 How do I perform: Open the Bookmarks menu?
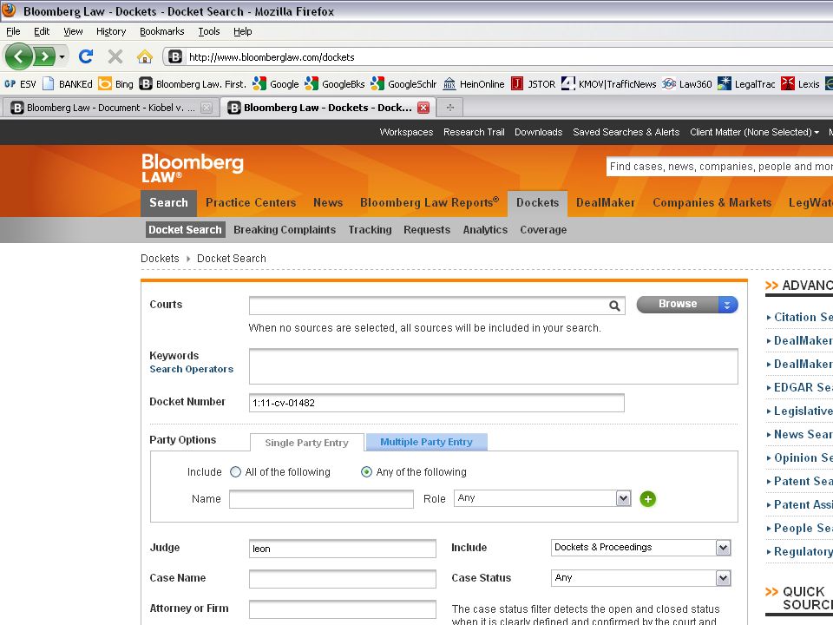tap(162, 31)
